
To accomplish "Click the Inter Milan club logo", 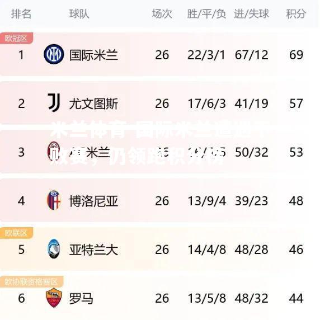I will [54, 54].
